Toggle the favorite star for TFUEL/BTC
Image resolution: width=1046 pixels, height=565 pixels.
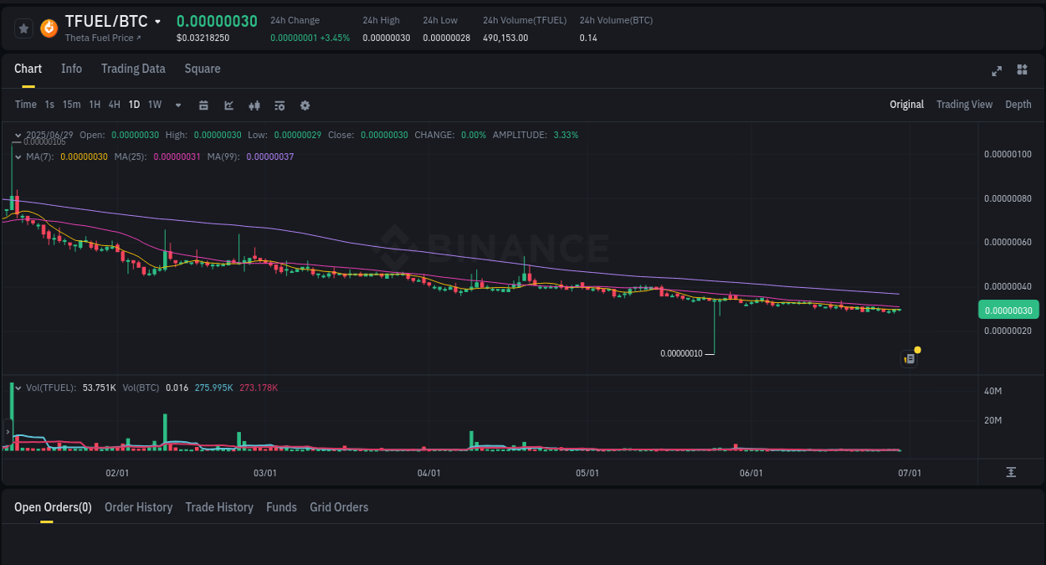(23, 28)
